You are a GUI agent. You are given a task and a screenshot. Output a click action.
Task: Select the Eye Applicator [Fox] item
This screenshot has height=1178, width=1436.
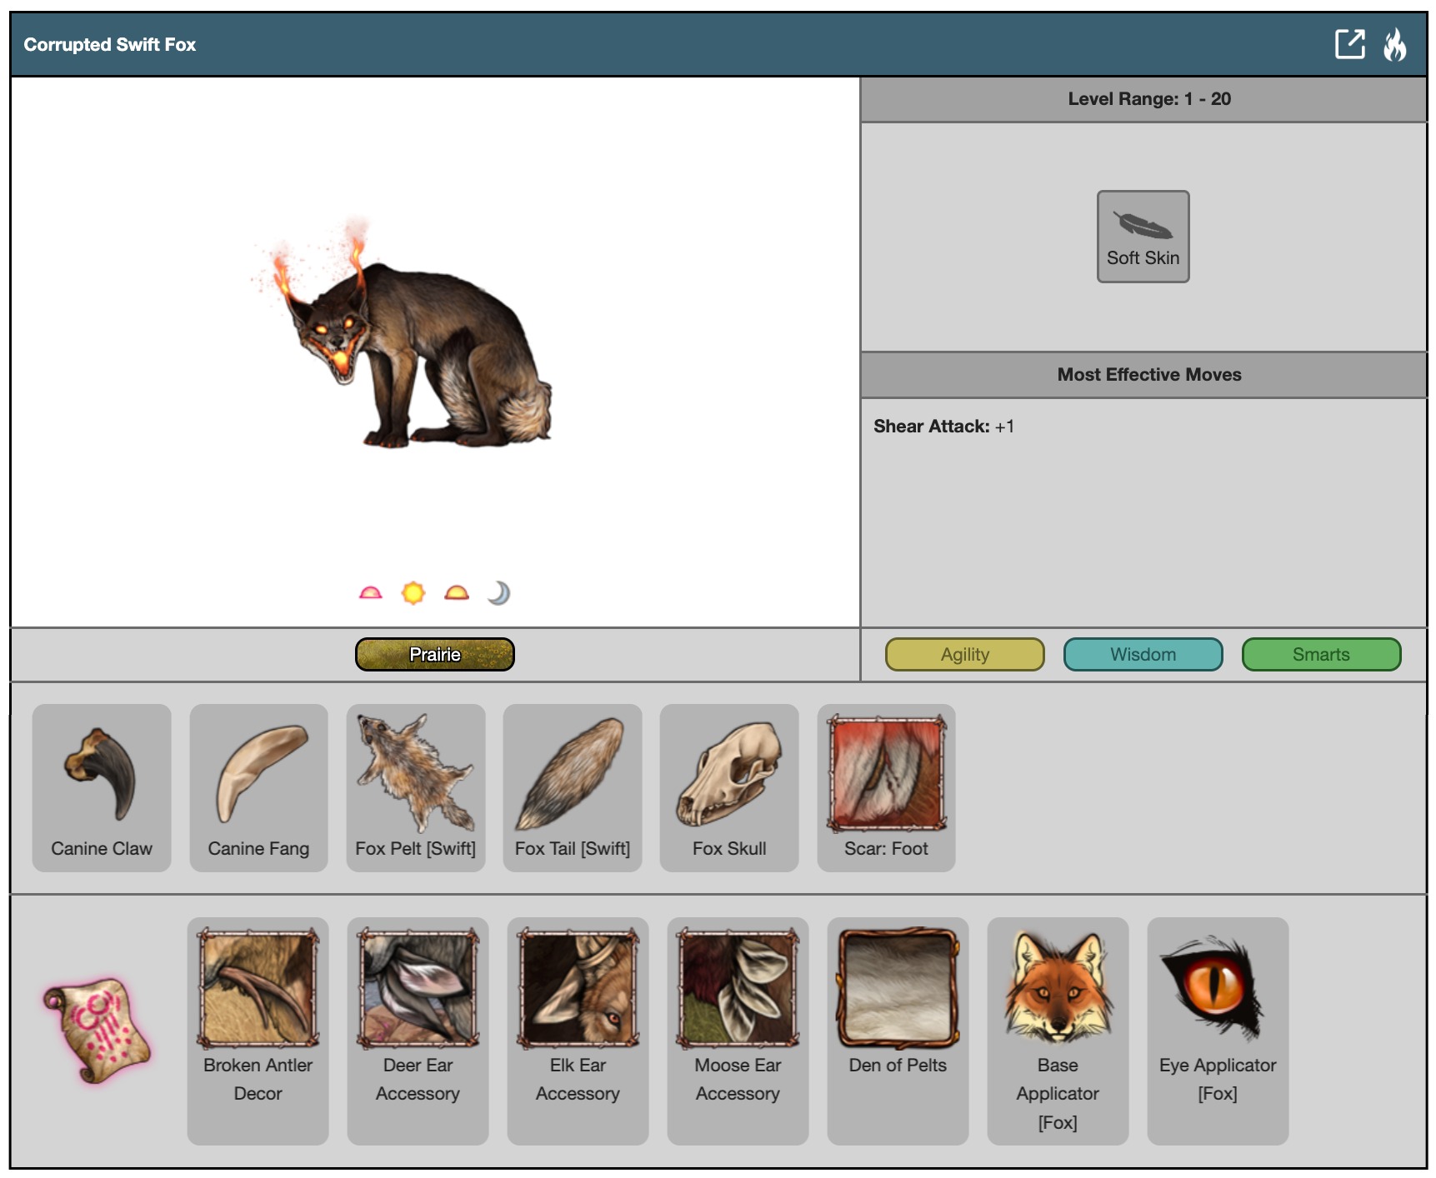(1217, 1030)
